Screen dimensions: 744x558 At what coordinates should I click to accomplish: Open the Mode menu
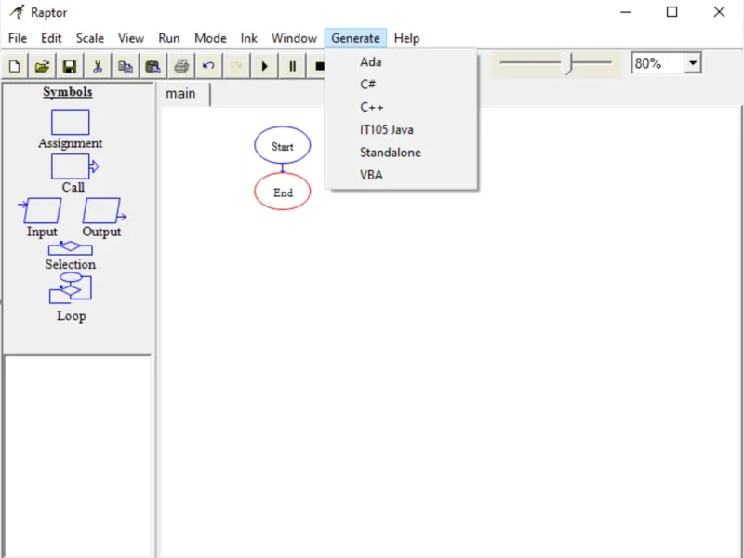pos(211,38)
